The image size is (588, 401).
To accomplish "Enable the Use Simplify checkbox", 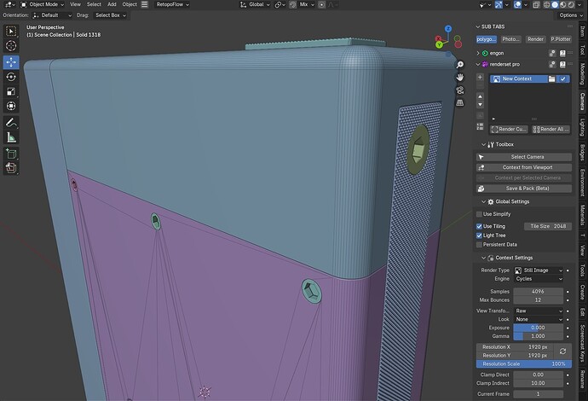I will point(479,214).
